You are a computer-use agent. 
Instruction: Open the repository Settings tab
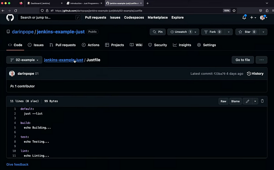[207, 45]
